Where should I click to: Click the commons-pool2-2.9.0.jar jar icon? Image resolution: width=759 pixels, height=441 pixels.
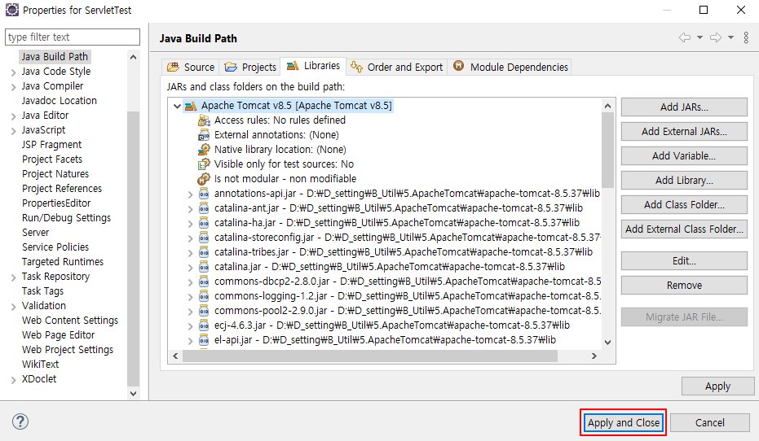click(x=204, y=311)
